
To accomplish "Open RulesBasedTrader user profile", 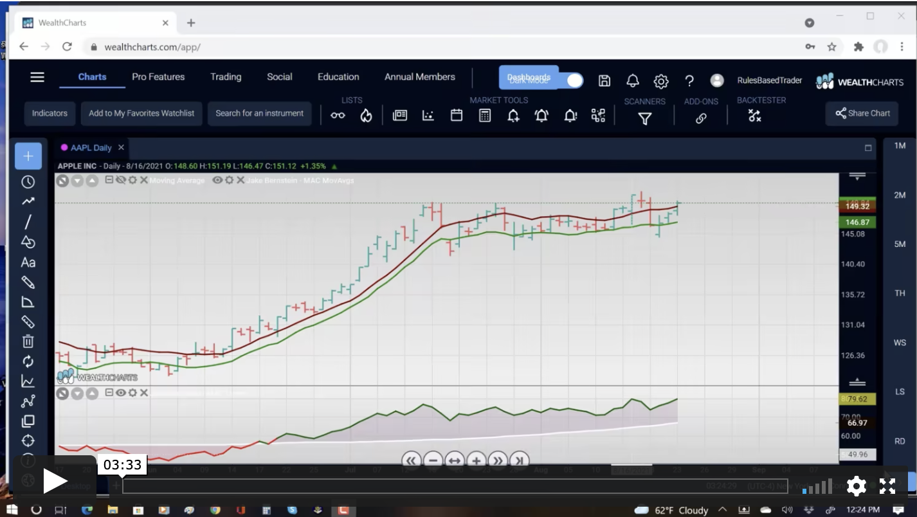I will click(770, 80).
